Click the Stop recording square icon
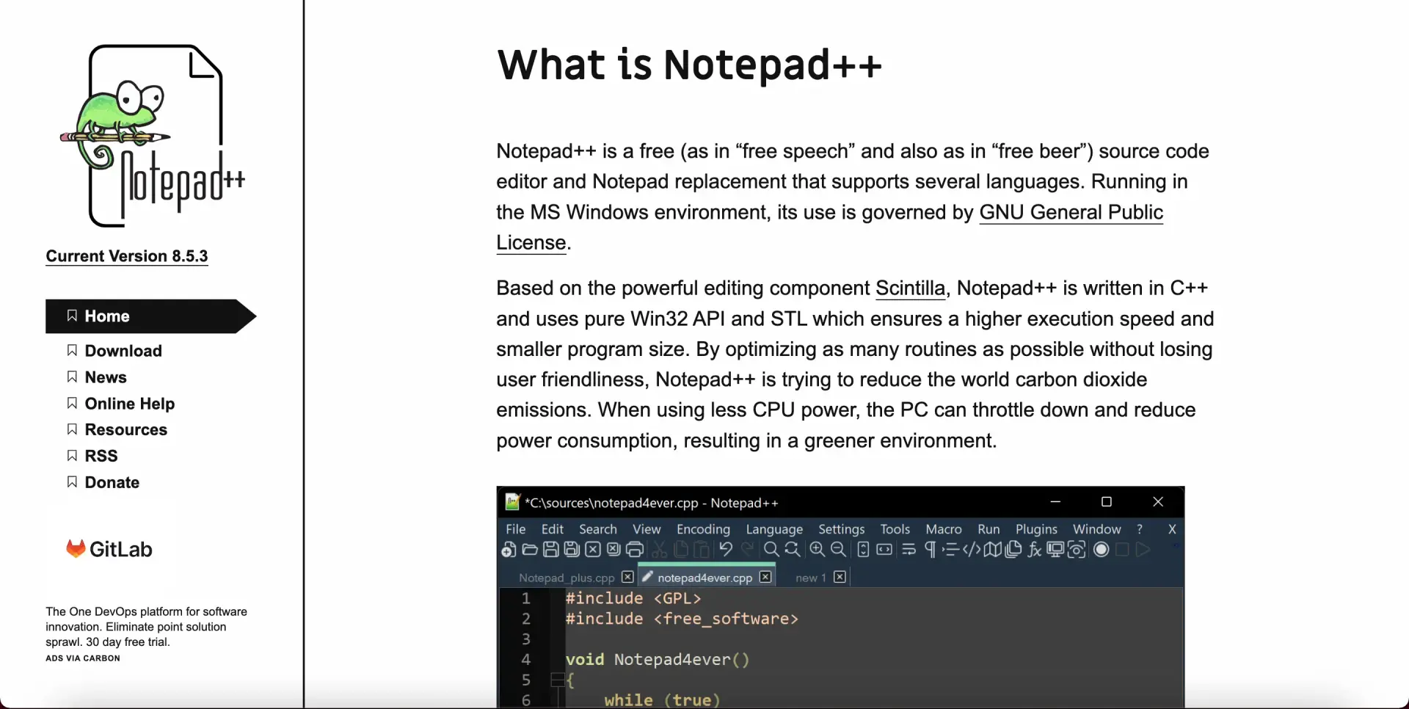The image size is (1409, 709). tap(1122, 550)
